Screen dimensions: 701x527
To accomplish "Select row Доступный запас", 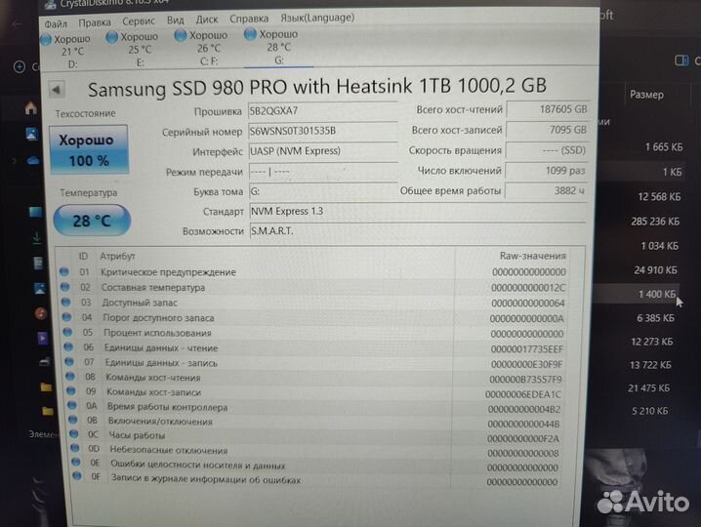I will point(313,303).
